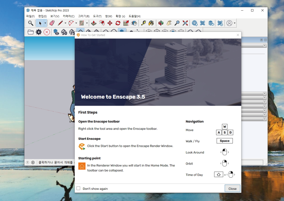Open the 카메라(C) menu

click(x=69, y=16)
